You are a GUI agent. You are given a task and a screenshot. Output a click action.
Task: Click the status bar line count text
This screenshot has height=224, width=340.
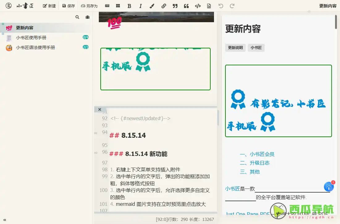tap(185, 219)
